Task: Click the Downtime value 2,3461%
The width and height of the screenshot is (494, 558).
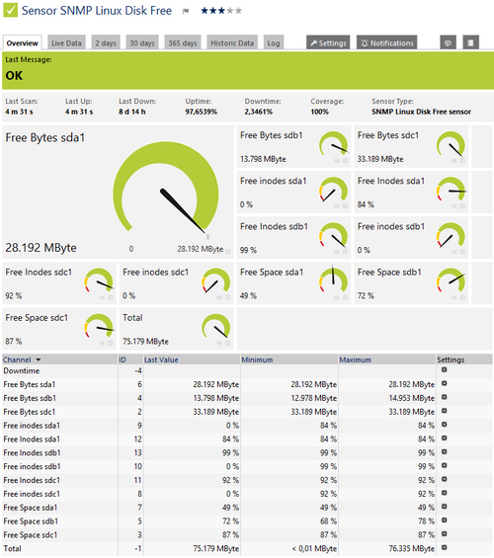Action: pyautogui.click(x=259, y=112)
